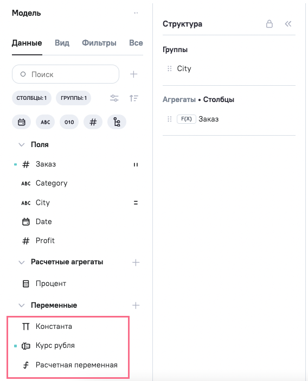
Task: Add a new variable in Переменные
Action: click(x=136, y=306)
